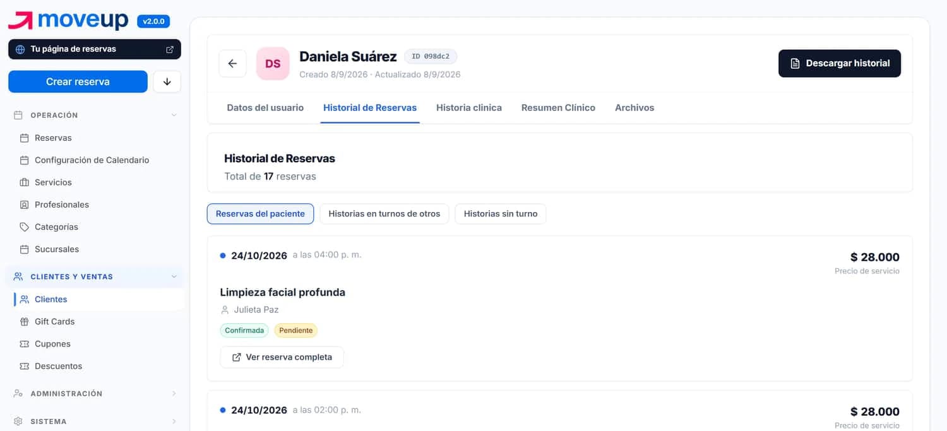The image size is (947, 431).
Task: Select Historias sin turno filter
Action: (x=501, y=214)
